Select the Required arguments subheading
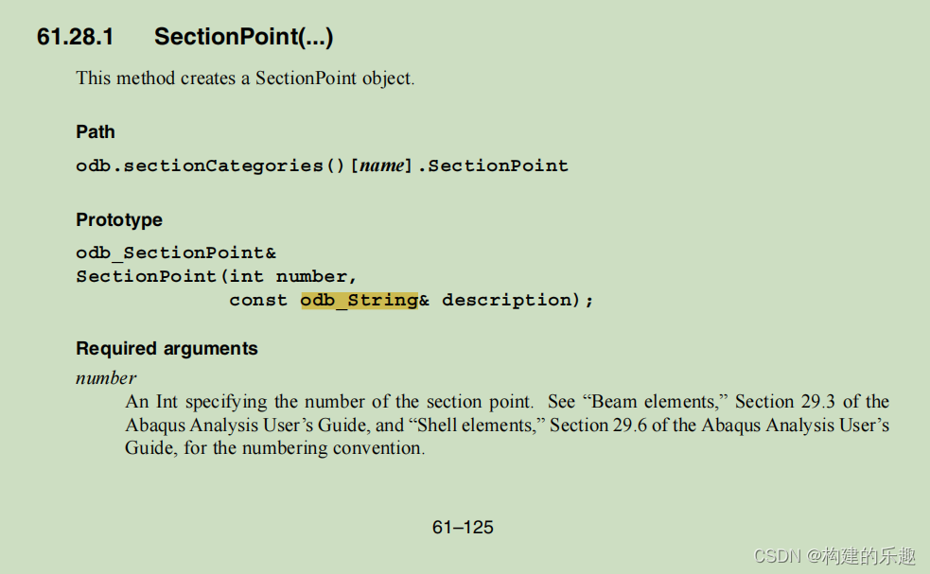 [x=167, y=348]
